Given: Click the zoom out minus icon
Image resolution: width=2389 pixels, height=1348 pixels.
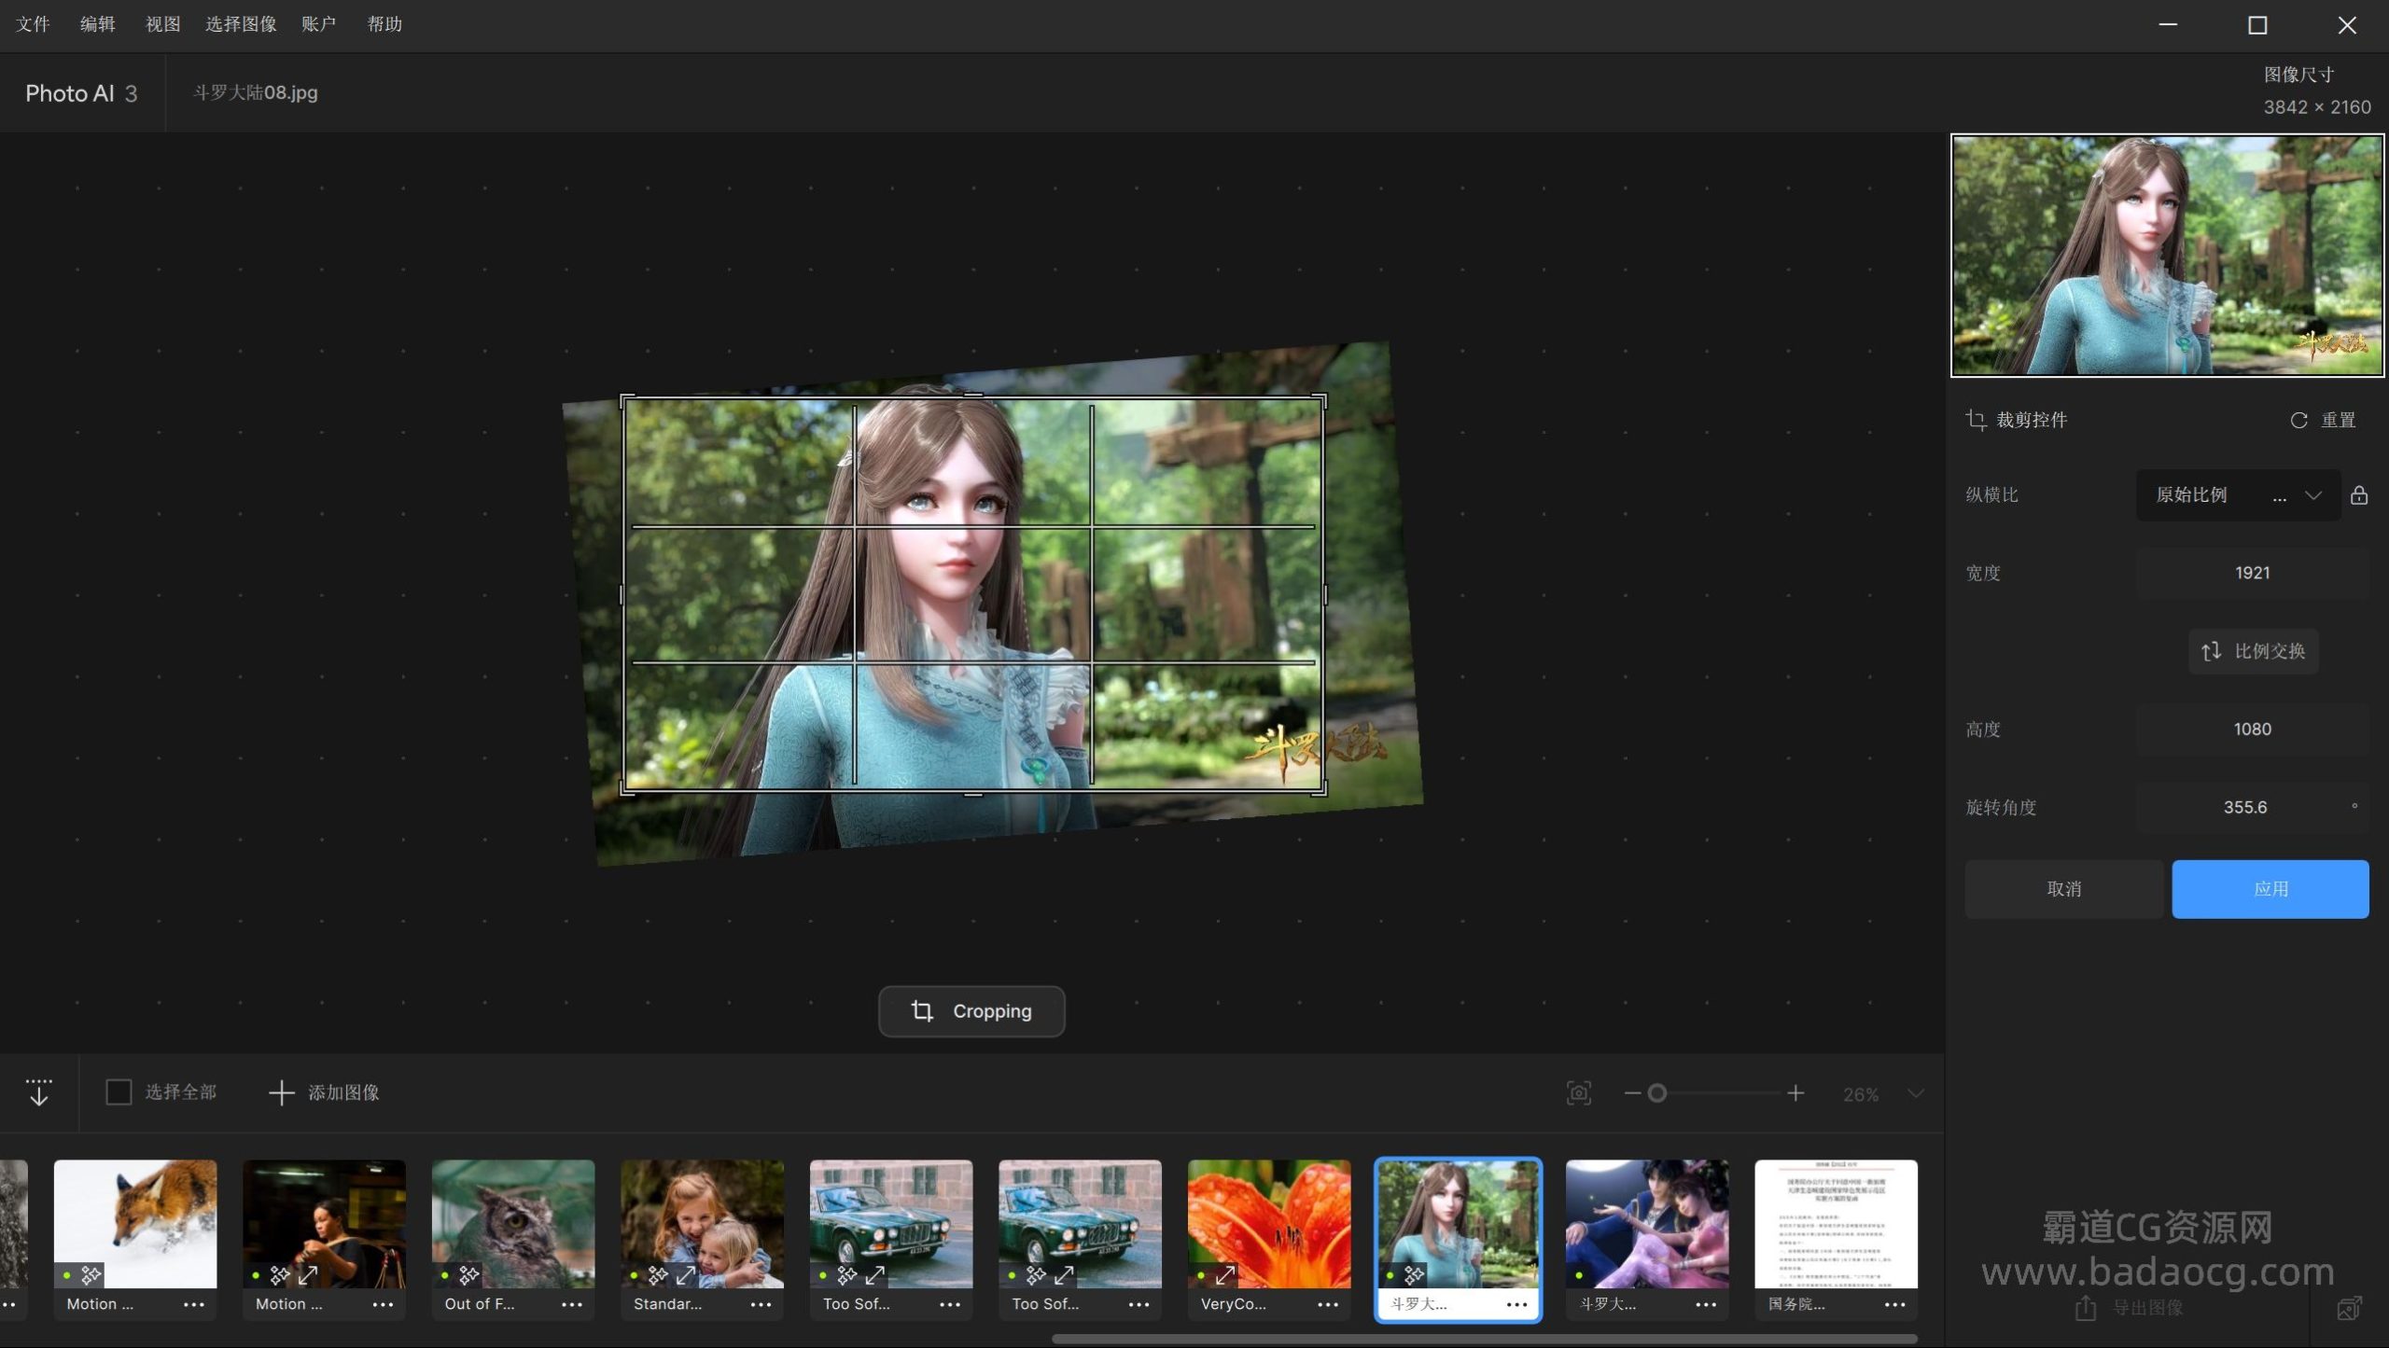Looking at the screenshot, I should (x=1632, y=1093).
